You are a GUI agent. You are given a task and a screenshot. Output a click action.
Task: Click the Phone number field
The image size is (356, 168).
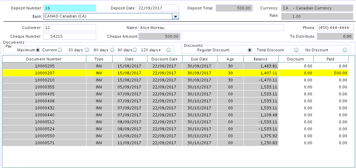click(335, 28)
